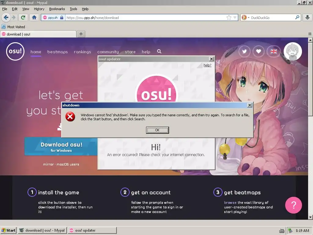The height and width of the screenshot is (235, 313).
Task: Open the browser home page icon
Action: tap(34, 17)
